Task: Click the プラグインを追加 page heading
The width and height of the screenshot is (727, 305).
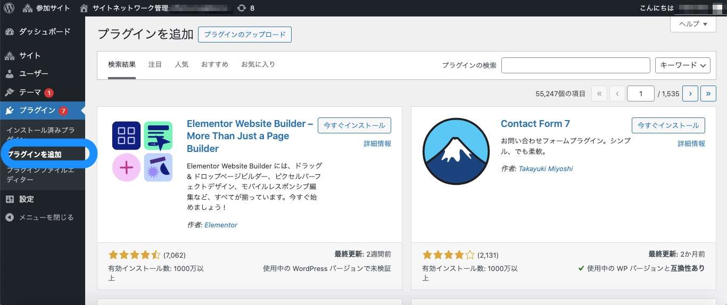Action: coord(145,35)
